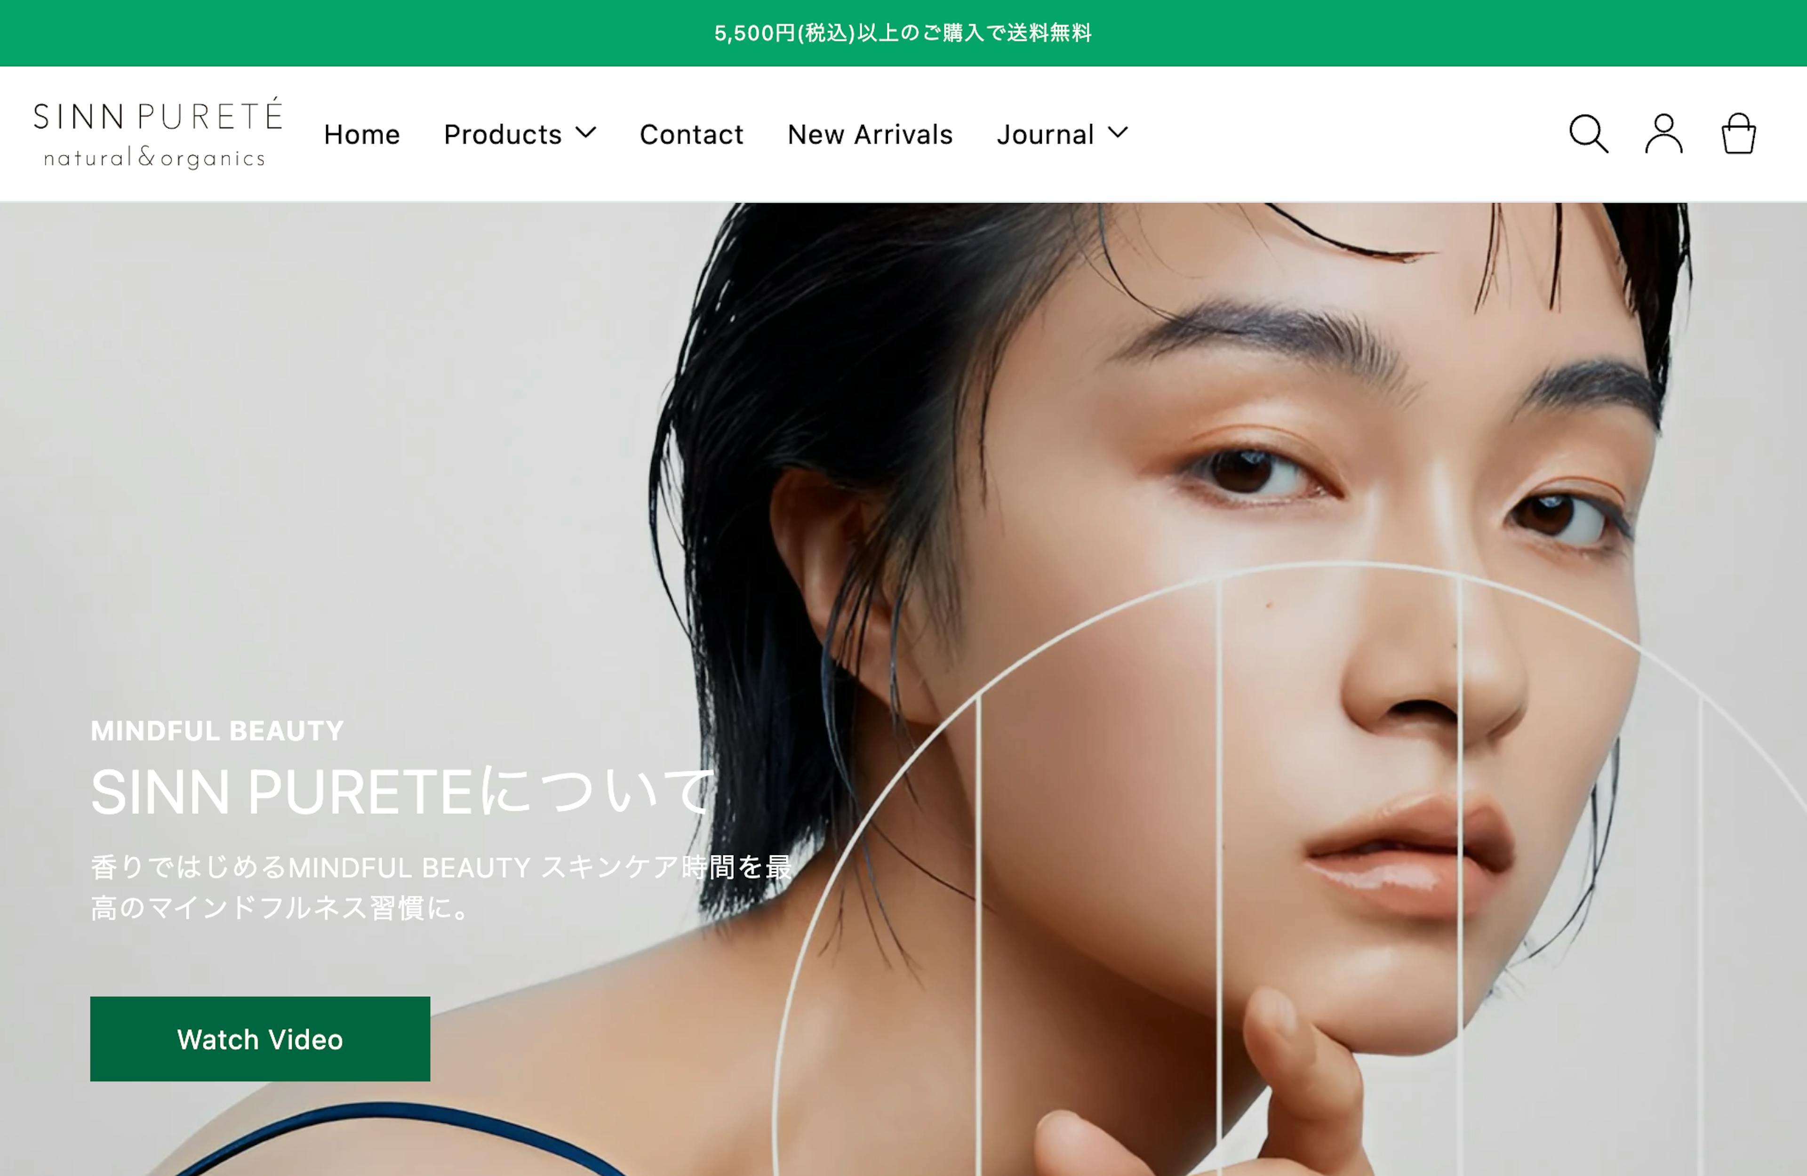Screen dimensions: 1807x1176
Task: Open the shopping bag cart icon
Action: click(x=1738, y=134)
